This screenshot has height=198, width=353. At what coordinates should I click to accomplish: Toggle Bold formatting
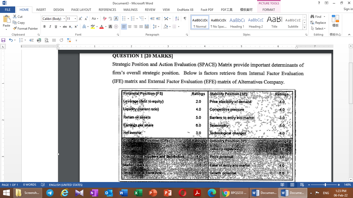click(x=44, y=27)
